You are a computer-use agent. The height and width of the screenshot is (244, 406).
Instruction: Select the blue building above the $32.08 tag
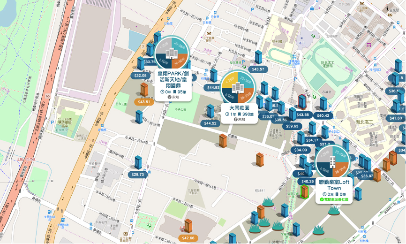pos(141,63)
